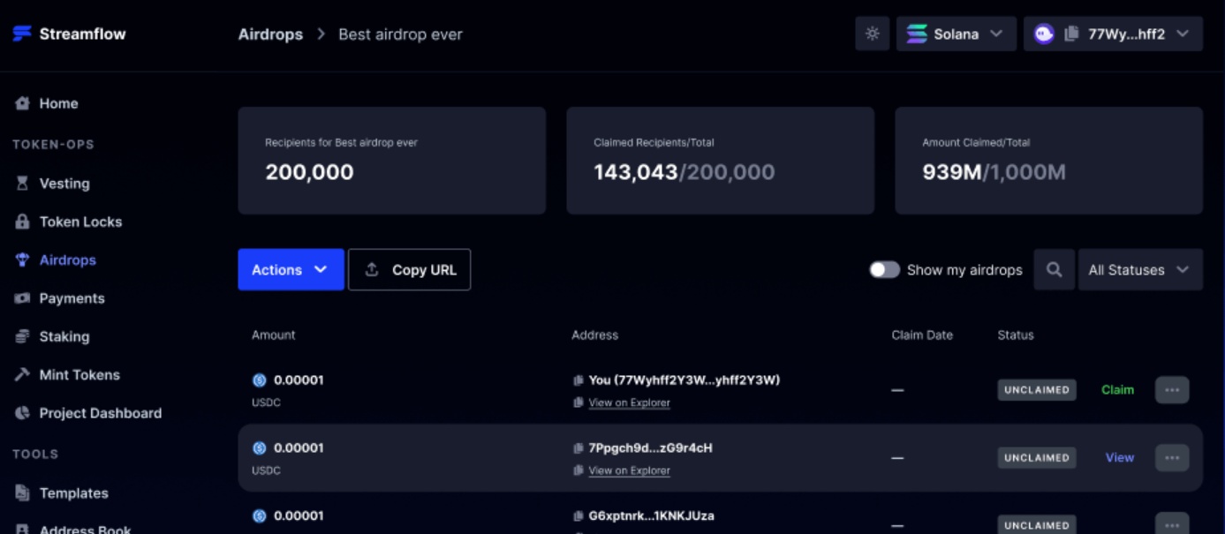Click the USDC token icon in first row

click(260, 380)
